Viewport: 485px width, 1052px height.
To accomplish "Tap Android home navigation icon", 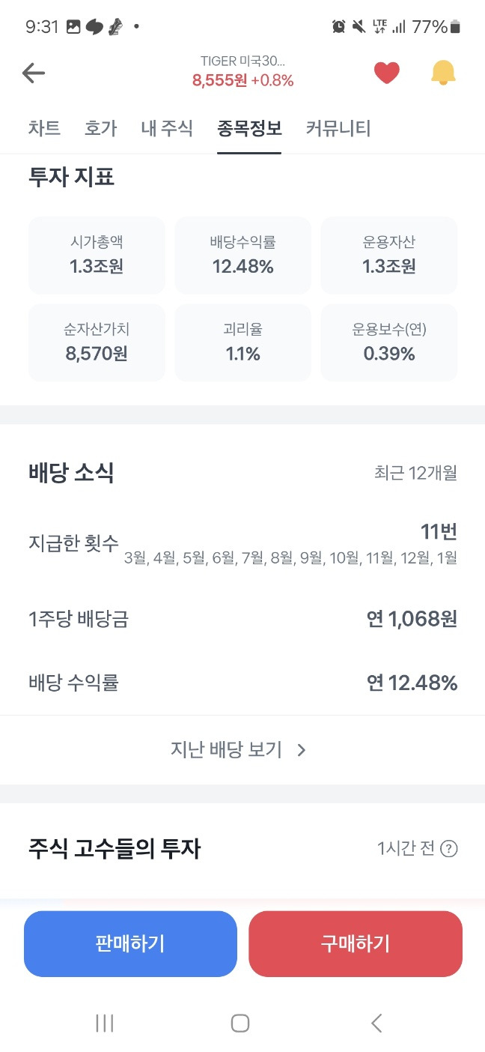I will tap(240, 1023).
